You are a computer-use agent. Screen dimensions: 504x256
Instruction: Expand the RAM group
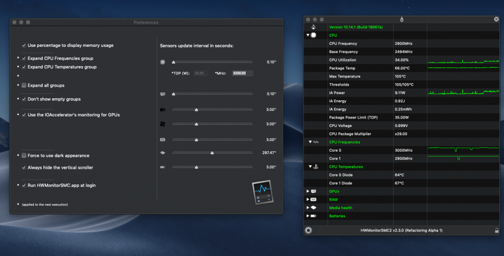307,200
